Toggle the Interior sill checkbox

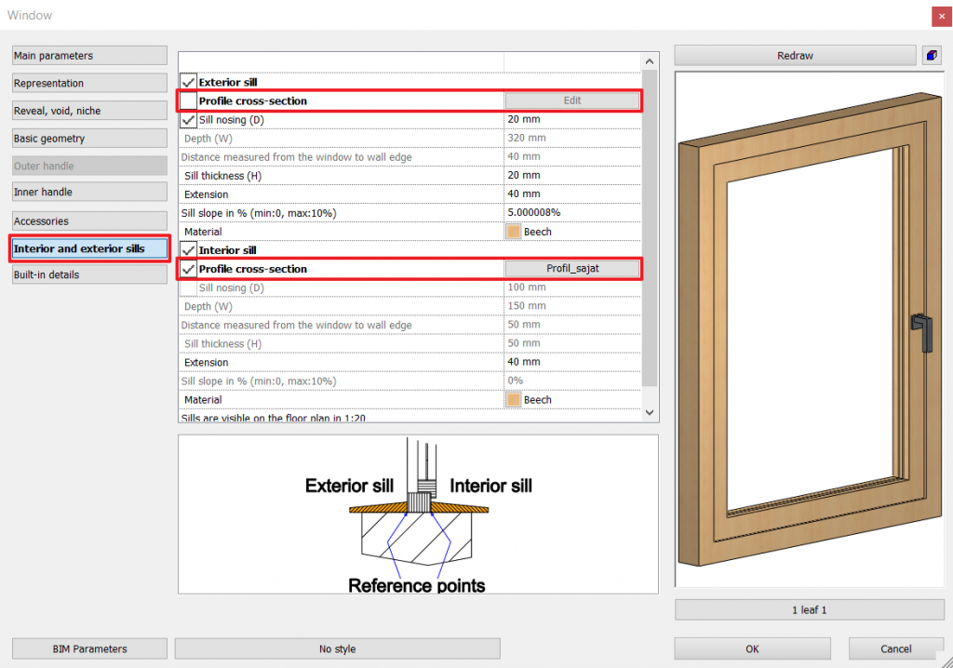[188, 250]
